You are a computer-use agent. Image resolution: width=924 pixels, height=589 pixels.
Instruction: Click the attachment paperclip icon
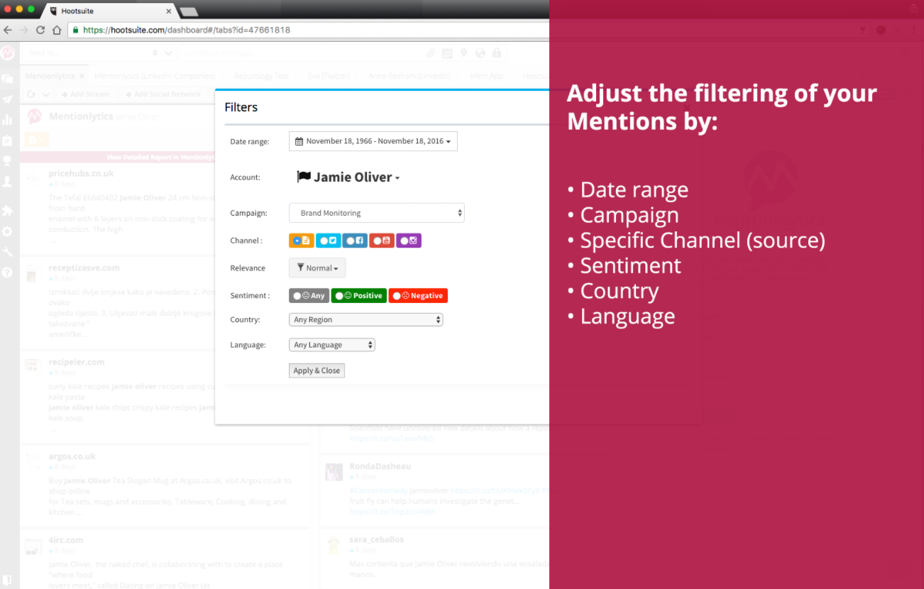(x=431, y=53)
